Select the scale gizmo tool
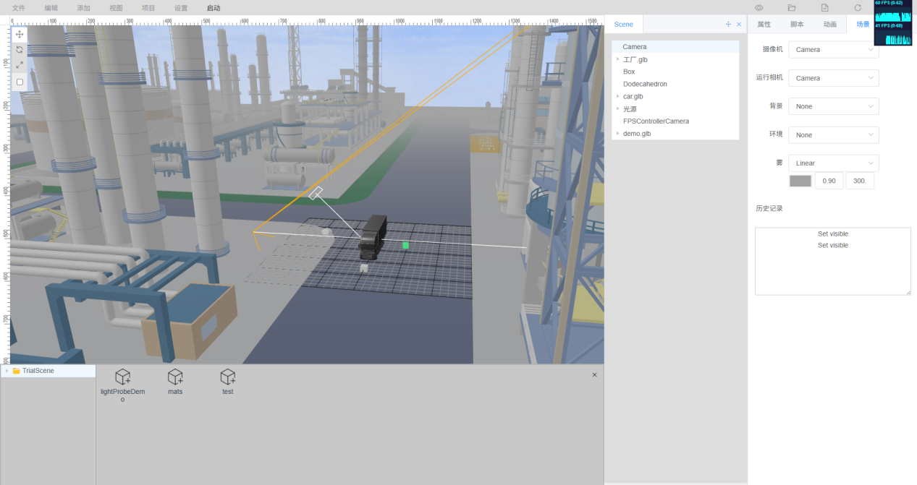917x485 pixels. [20, 65]
